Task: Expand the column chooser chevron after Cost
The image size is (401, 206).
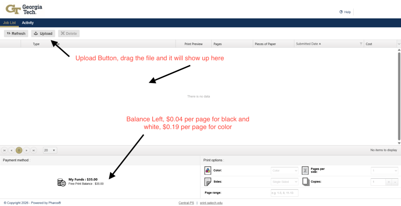Action: pos(399,44)
